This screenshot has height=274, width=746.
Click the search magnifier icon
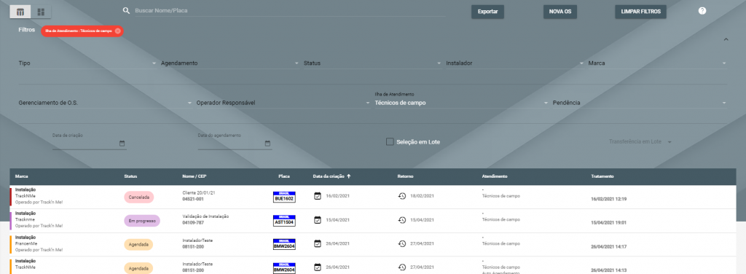pos(126,10)
